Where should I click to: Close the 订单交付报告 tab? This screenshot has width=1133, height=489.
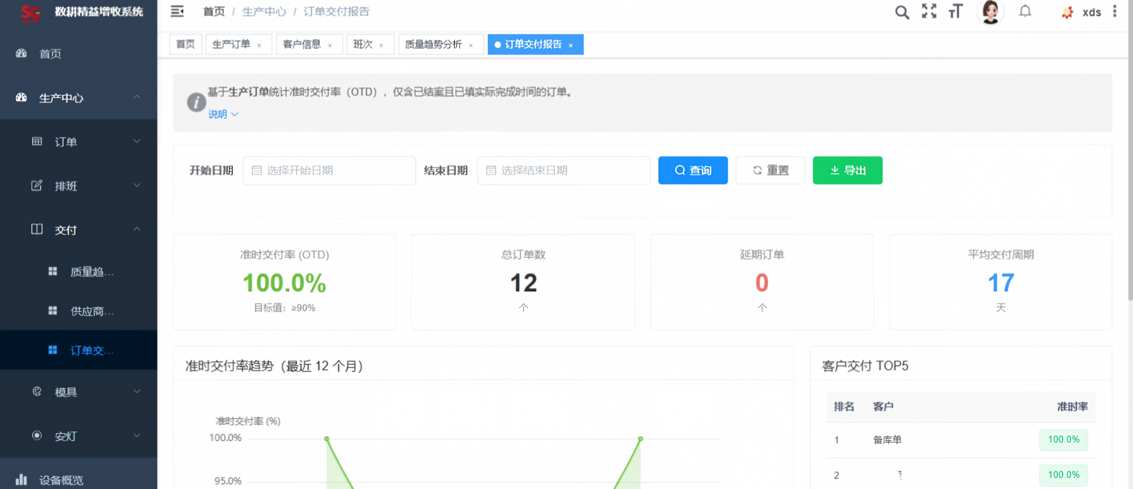(571, 45)
